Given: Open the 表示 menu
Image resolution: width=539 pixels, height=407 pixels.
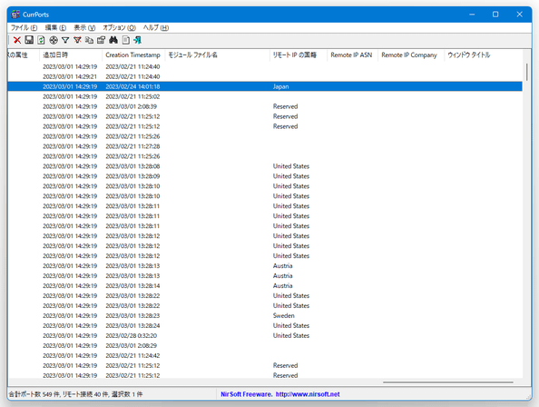Looking at the screenshot, I should point(84,27).
